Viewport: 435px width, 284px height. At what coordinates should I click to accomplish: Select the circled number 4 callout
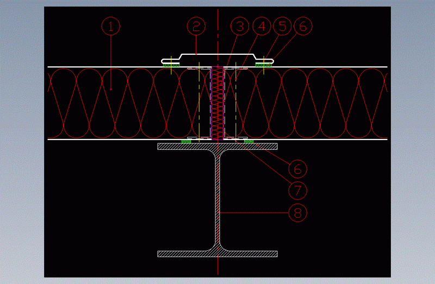pos(262,26)
